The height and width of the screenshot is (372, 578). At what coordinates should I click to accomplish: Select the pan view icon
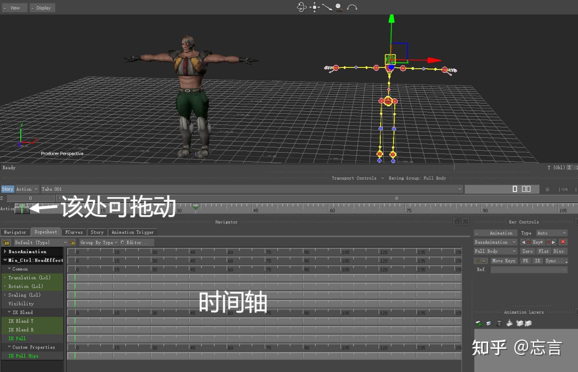(x=314, y=7)
